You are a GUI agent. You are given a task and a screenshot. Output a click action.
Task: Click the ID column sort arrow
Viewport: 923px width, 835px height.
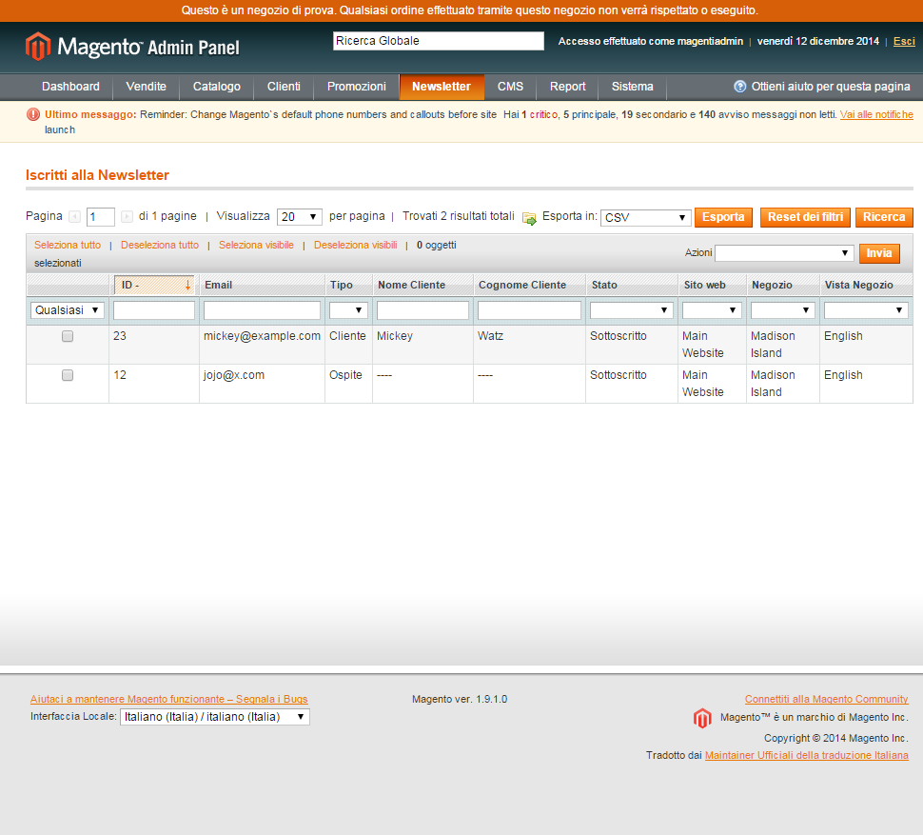pyautogui.click(x=187, y=285)
